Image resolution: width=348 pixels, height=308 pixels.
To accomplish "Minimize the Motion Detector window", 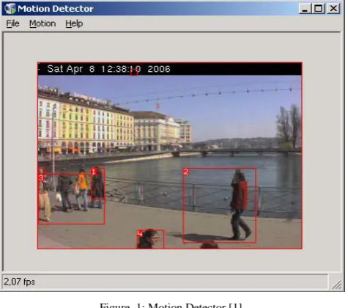I will (x=305, y=9).
